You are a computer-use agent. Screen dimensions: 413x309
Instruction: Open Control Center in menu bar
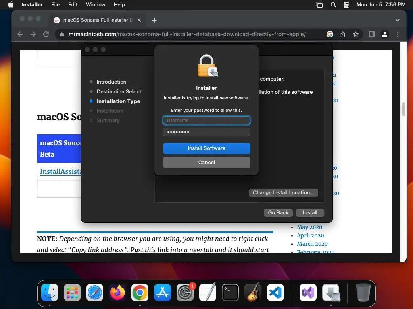pyautogui.click(x=346, y=4)
